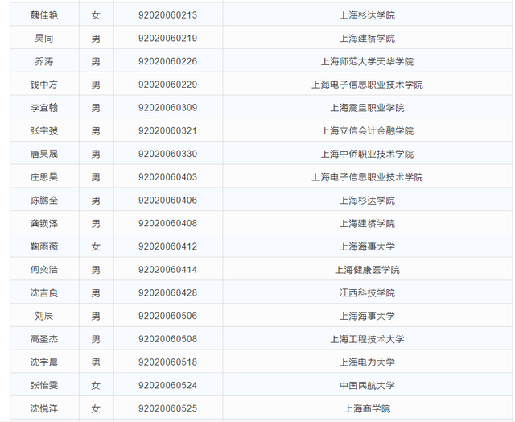
Task: Click the name cell in row 92020060321
Action: point(44,131)
